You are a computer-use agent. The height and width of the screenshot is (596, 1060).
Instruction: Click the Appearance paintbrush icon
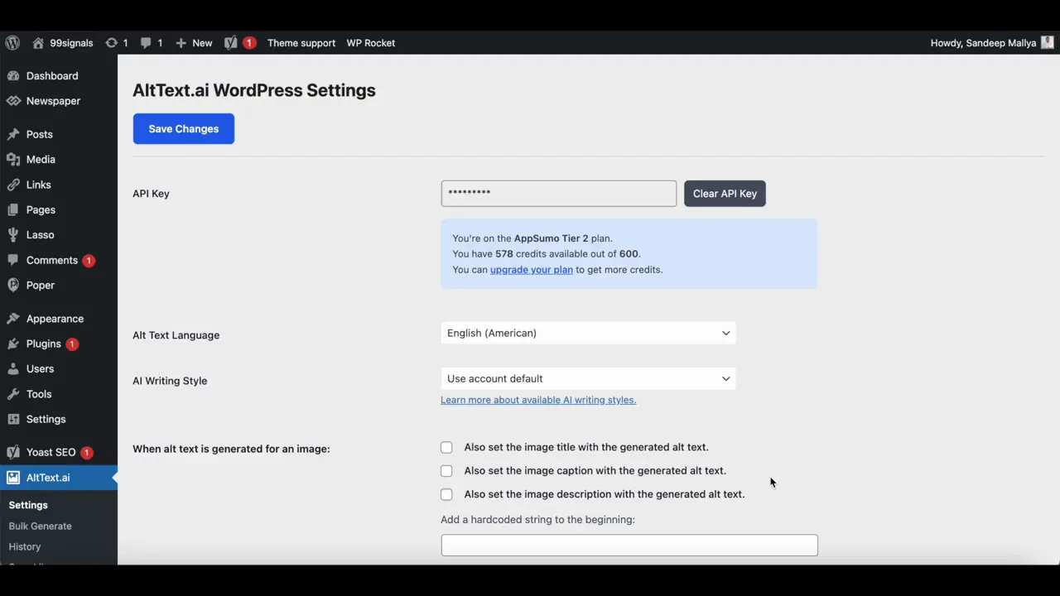(x=13, y=319)
